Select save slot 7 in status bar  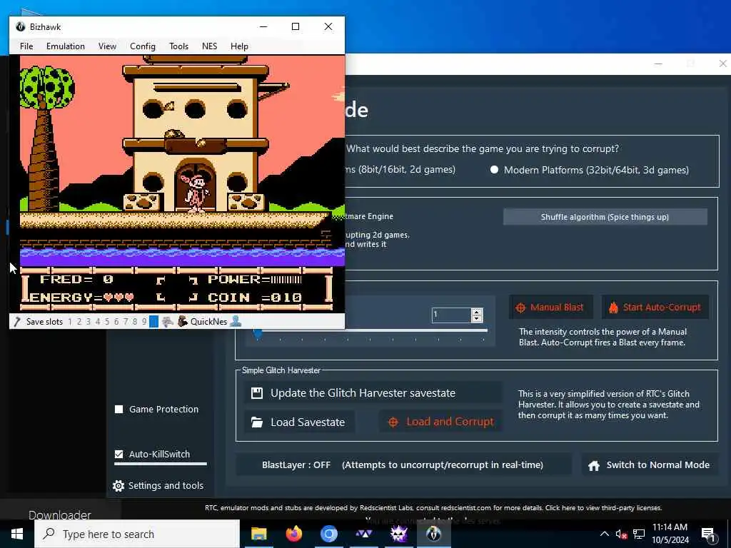pos(126,322)
